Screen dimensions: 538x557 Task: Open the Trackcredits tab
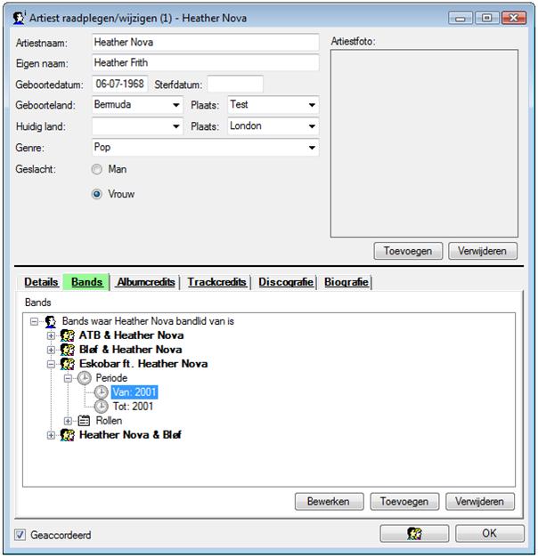point(216,282)
